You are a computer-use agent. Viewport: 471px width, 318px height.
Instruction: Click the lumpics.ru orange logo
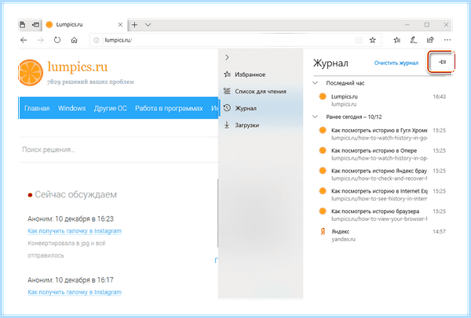pyautogui.click(x=31, y=73)
